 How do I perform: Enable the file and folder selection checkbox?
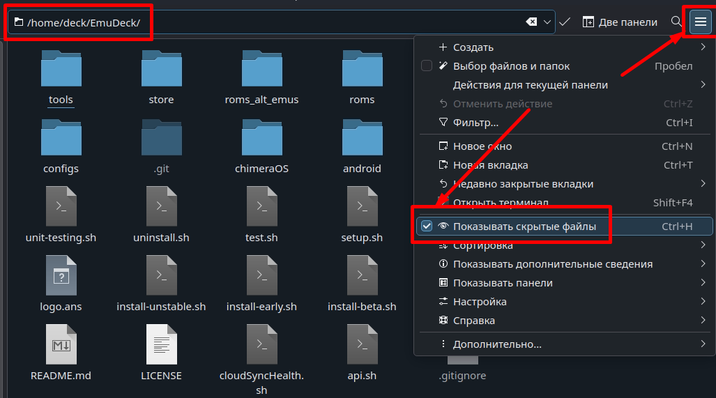click(427, 66)
